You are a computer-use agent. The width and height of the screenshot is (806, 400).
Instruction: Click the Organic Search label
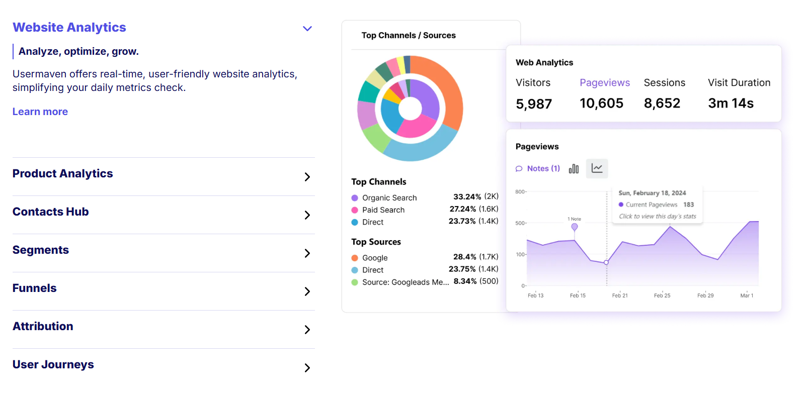(x=389, y=198)
